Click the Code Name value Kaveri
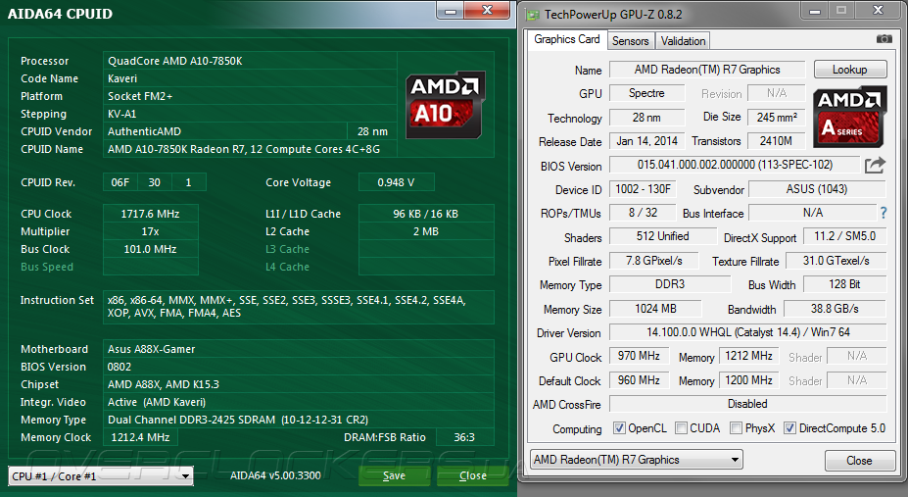The image size is (908, 497). pyautogui.click(x=250, y=78)
